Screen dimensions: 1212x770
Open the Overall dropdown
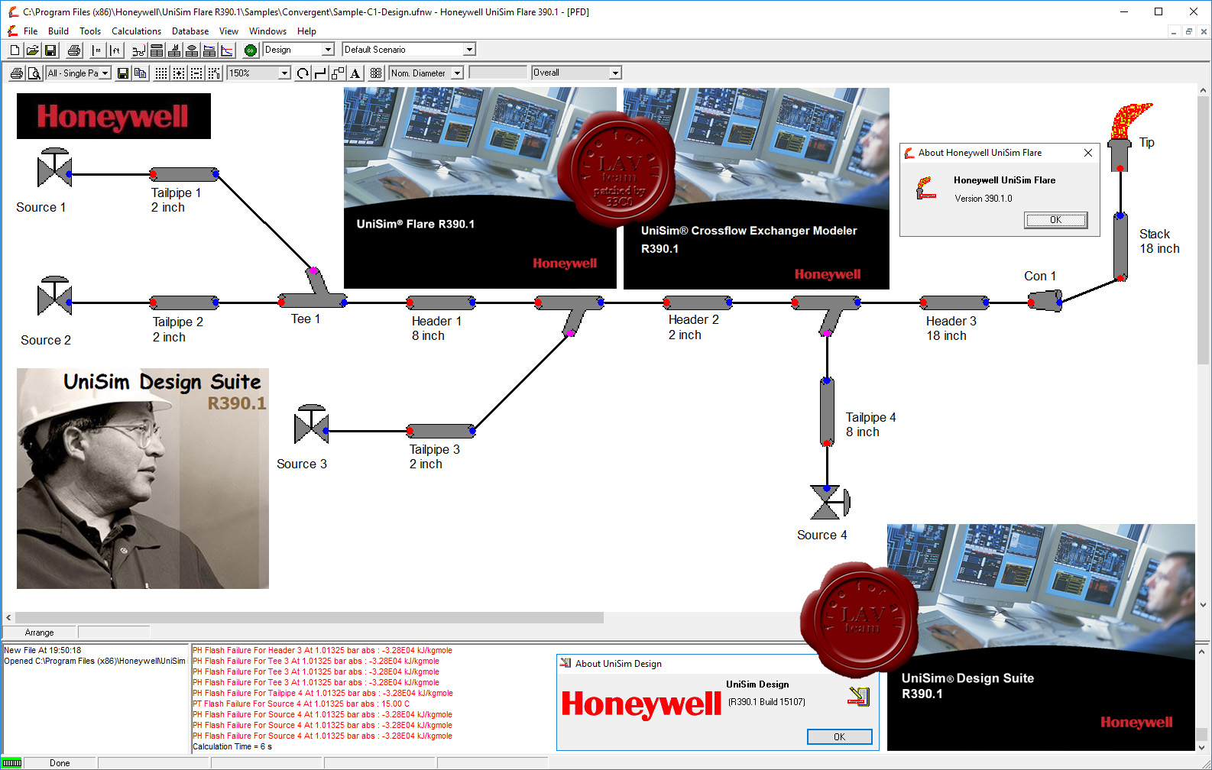point(615,73)
